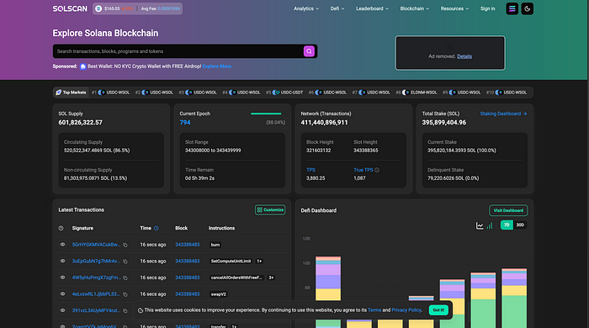Click the True TPS link

pos(363,170)
